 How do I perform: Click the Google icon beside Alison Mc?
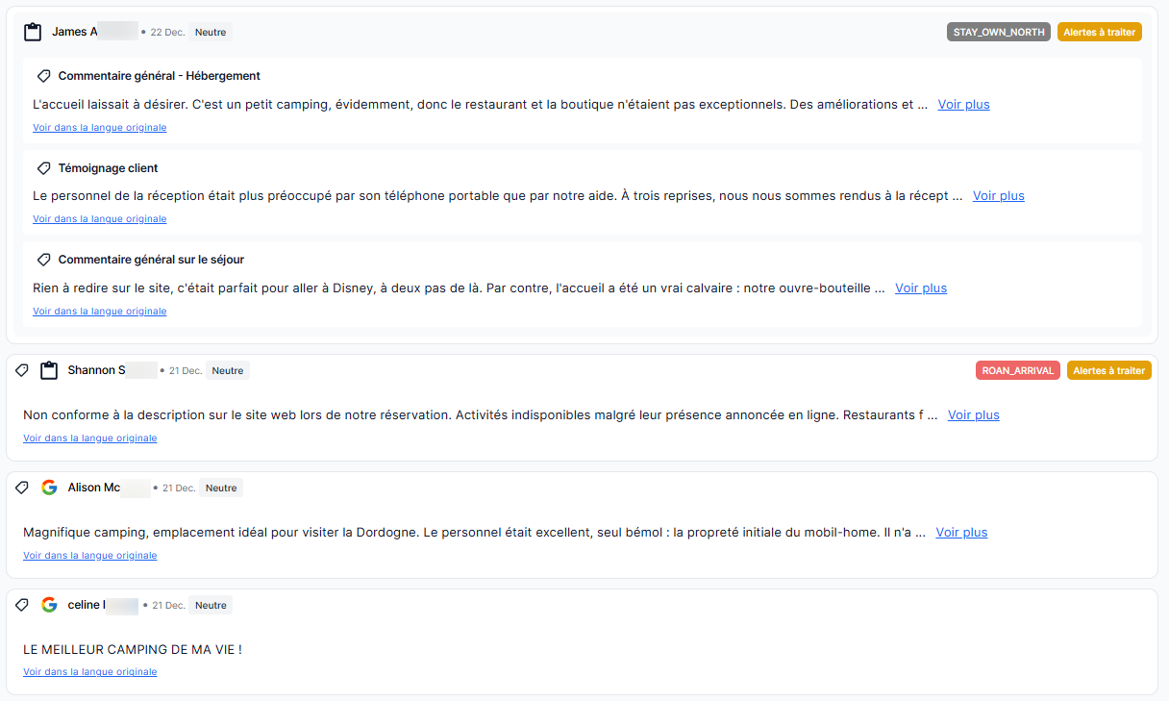(x=49, y=488)
